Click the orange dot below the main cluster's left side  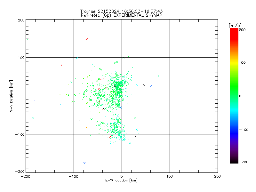coord(86,127)
